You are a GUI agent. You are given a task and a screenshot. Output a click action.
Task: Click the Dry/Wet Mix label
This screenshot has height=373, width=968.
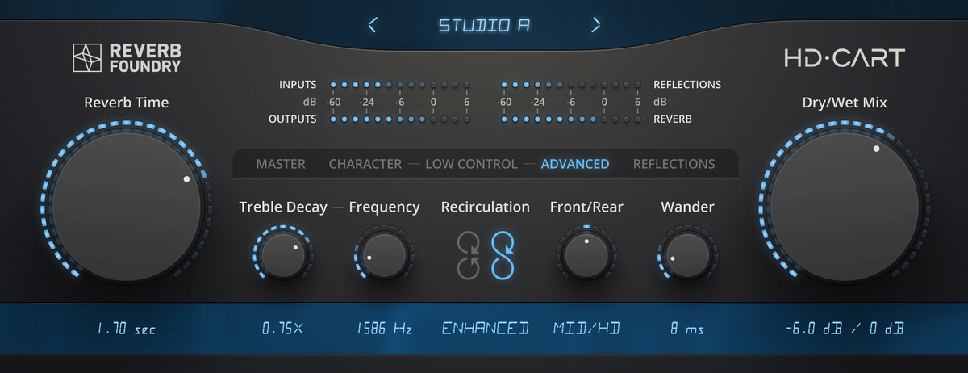click(x=845, y=103)
